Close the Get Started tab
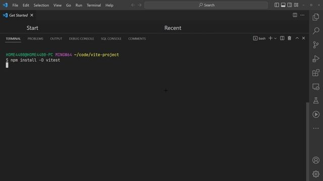323x181 pixels. point(32,15)
